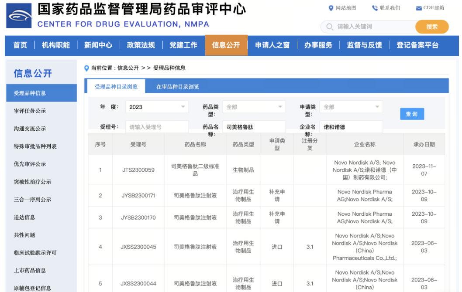Click the 网站地图 location pin icon
This screenshot has width=462, height=292.
(331, 8)
